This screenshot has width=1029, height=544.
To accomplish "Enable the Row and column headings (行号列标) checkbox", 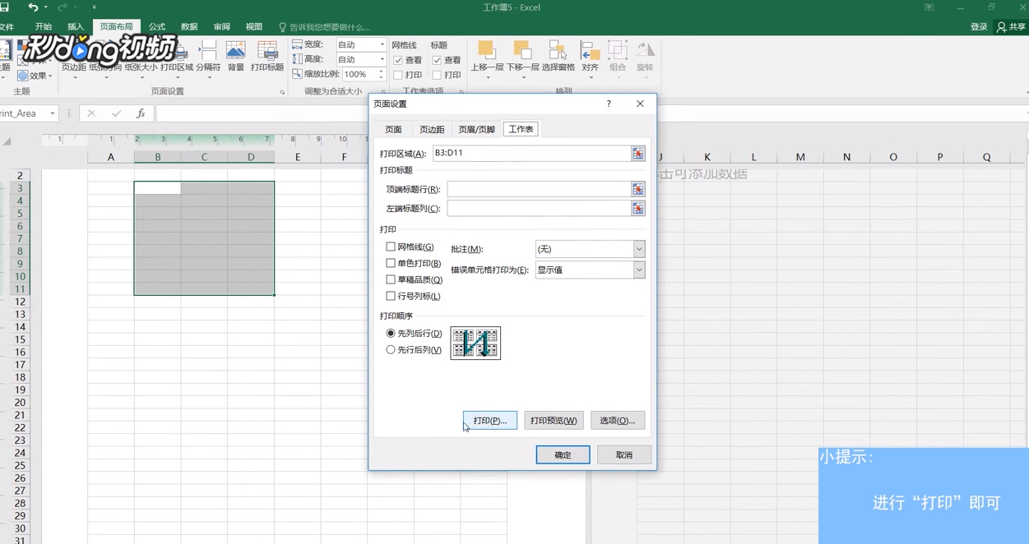I will pyautogui.click(x=391, y=296).
